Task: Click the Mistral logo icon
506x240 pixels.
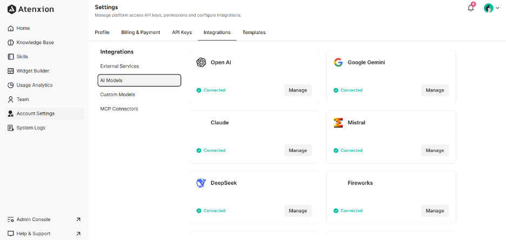Action: [x=338, y=123]
